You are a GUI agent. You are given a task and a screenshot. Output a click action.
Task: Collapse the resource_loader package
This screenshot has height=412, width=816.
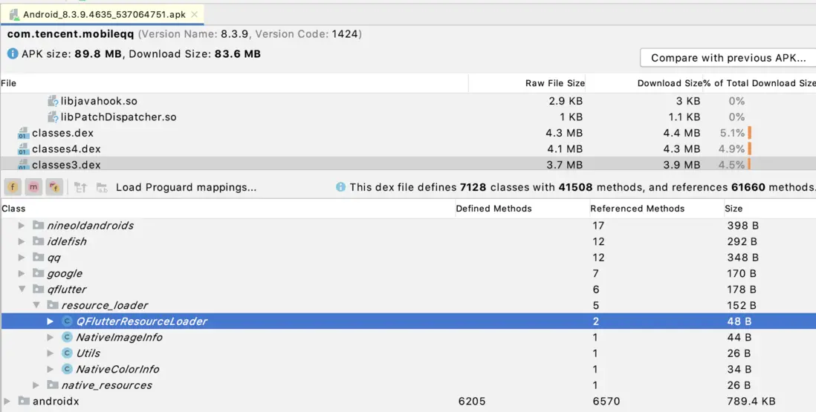(x=36, y=306)
